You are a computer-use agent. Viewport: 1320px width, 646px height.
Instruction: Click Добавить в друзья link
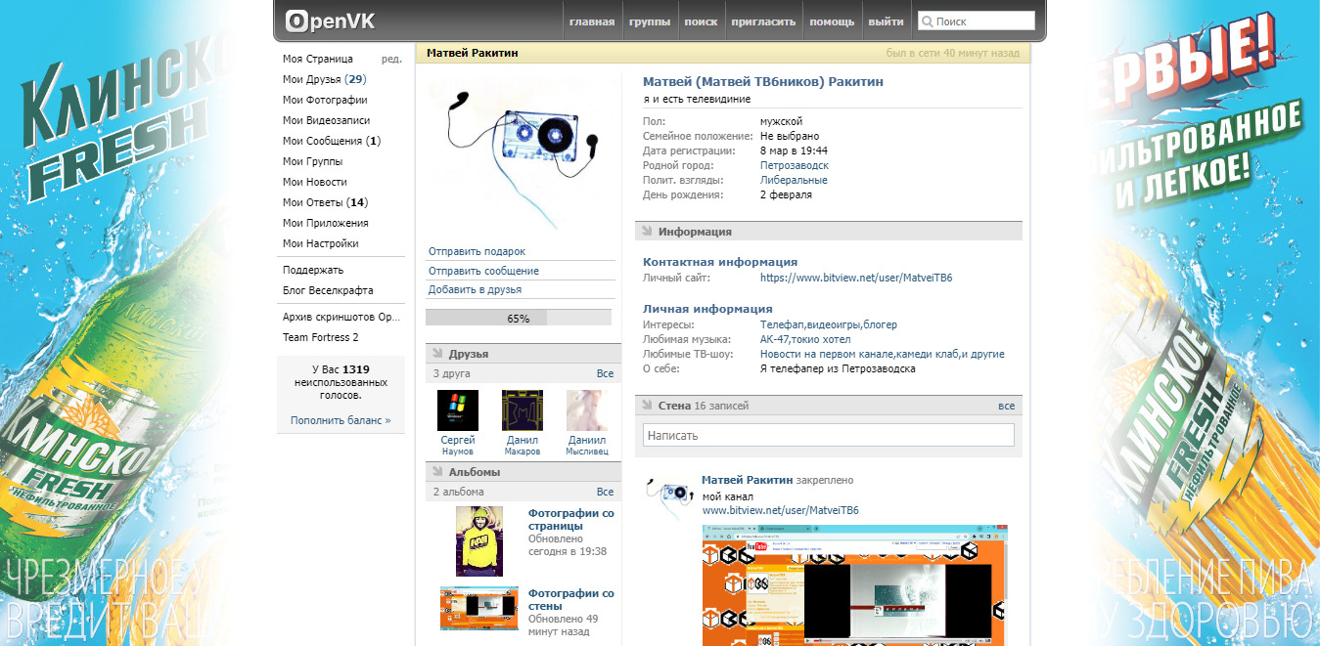(475, 289)
